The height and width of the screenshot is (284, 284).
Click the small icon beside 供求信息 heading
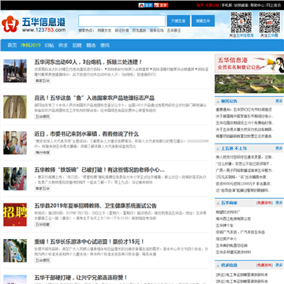218,265
